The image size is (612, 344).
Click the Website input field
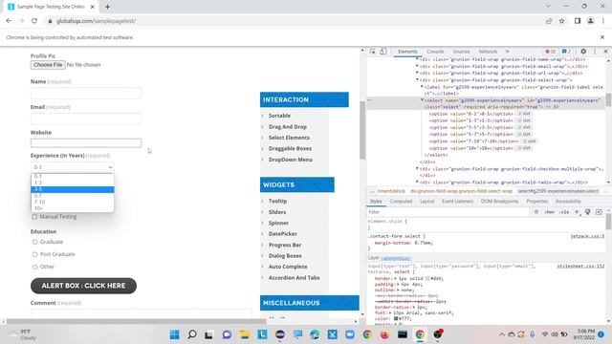86,143
